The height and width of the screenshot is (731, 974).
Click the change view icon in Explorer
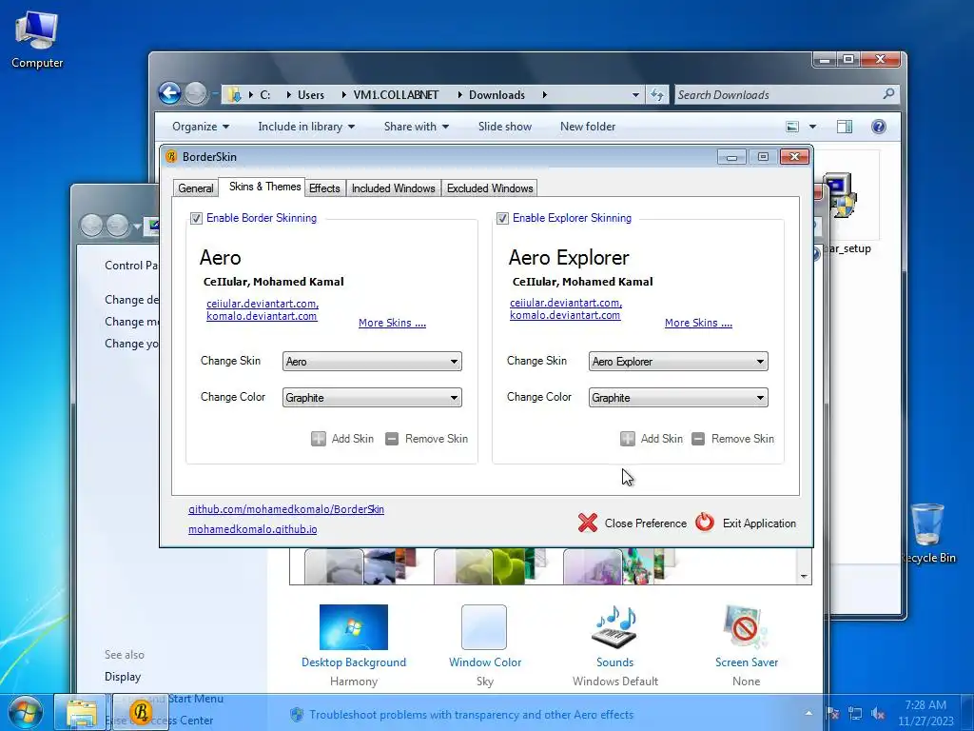(x=792, y=127)
